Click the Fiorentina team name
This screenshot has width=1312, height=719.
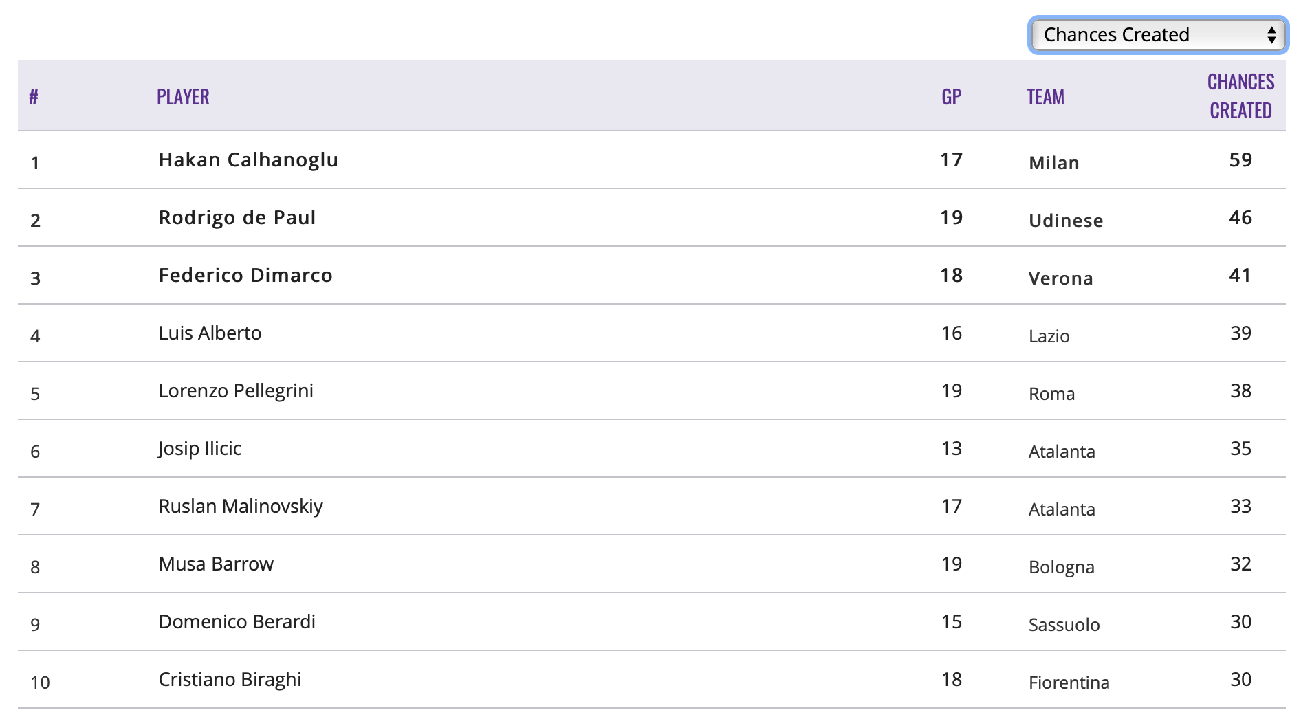coord(1069,683)
